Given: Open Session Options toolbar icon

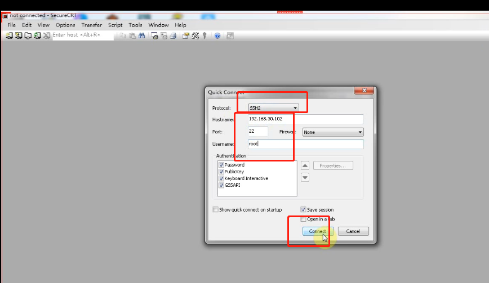Looking at the screenshot, I should (185, 36).
